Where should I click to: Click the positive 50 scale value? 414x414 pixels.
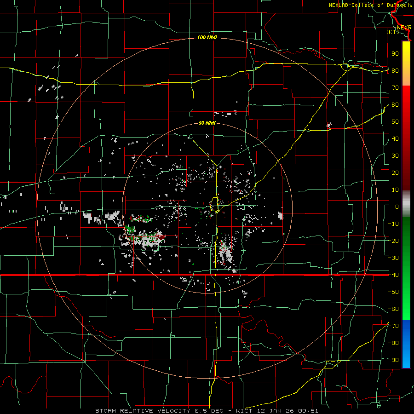click(x=395, y=122)
